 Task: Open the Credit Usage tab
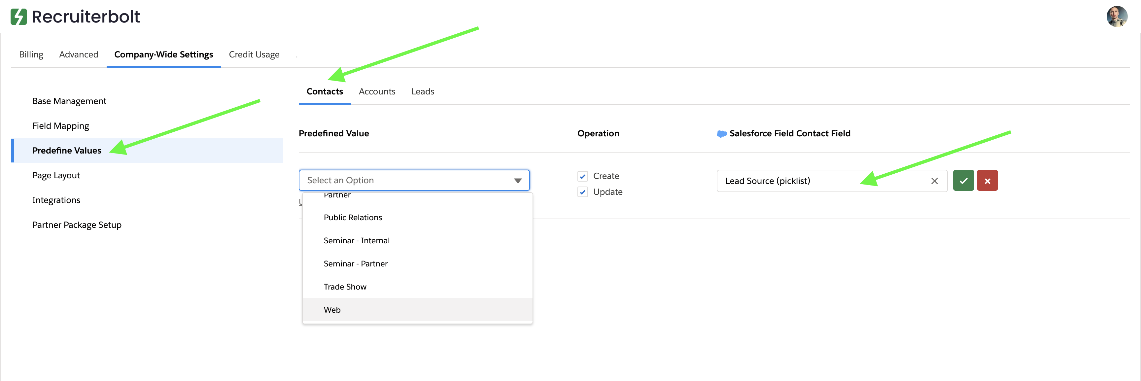(x=254, y=54)
